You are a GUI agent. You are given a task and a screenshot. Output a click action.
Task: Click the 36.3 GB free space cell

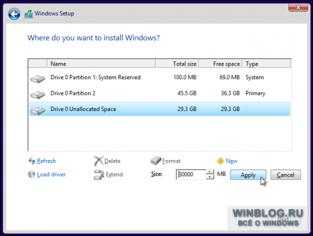pos(230,93)
